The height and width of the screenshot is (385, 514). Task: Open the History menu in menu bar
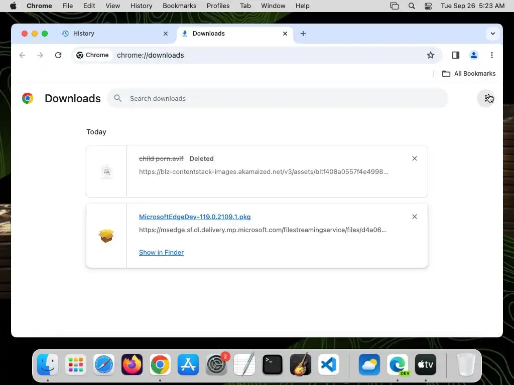(x=141, y=6)
